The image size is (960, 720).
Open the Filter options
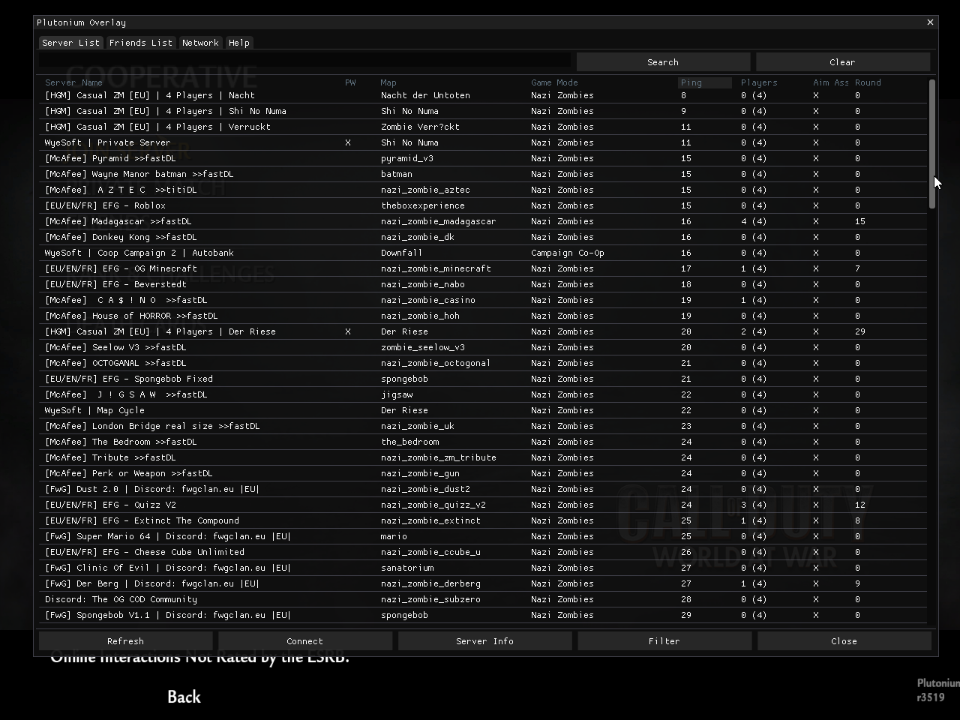point(664,641)
